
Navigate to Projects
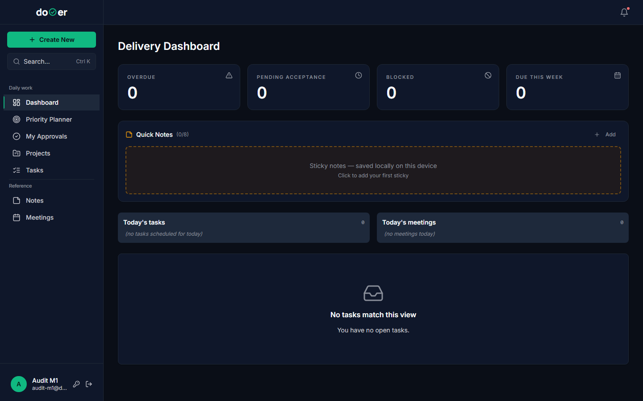tap(52, 153)
